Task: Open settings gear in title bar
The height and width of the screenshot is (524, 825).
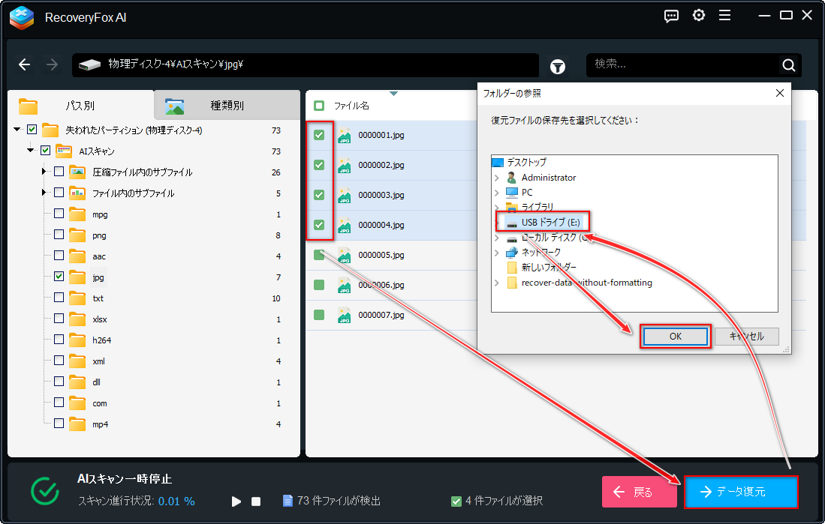Action: point(699,15)
